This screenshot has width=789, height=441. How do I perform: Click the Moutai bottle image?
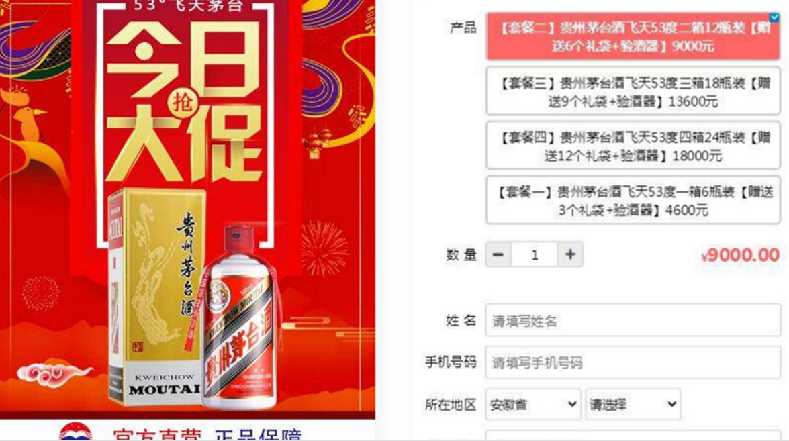[240, 317]
